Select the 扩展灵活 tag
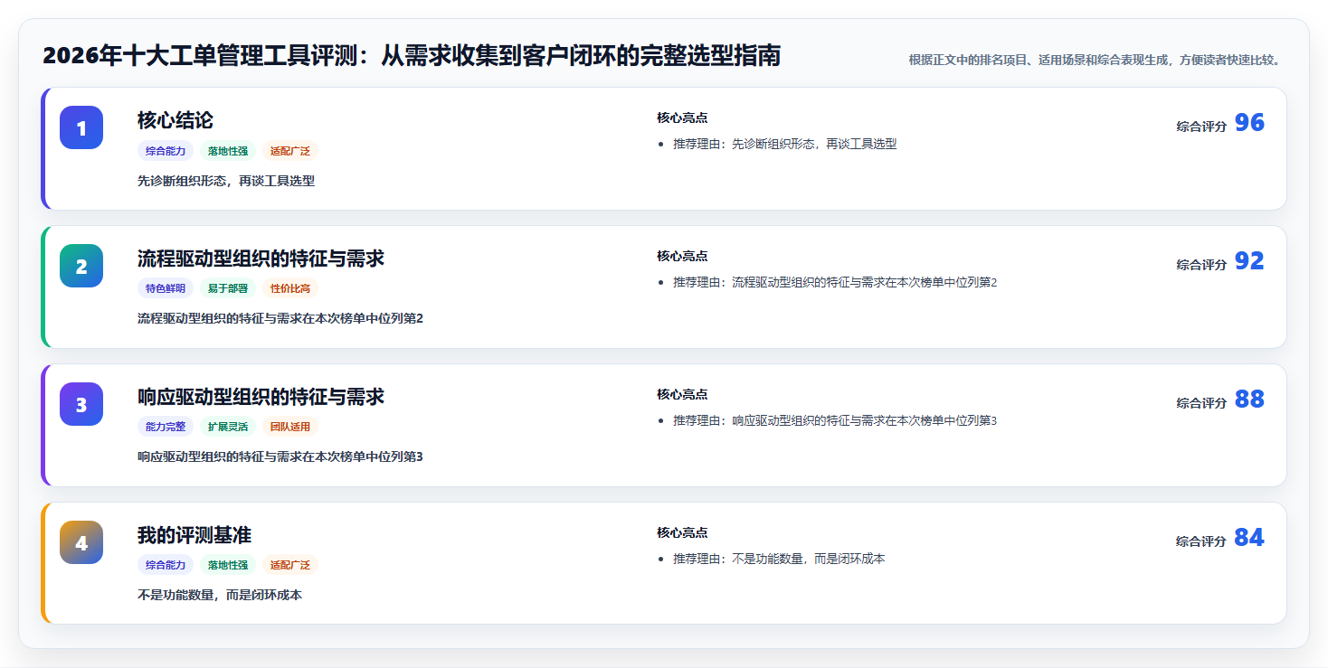Image resolution: width=1328 pixels, height=668 pixels. coord(228,427)
